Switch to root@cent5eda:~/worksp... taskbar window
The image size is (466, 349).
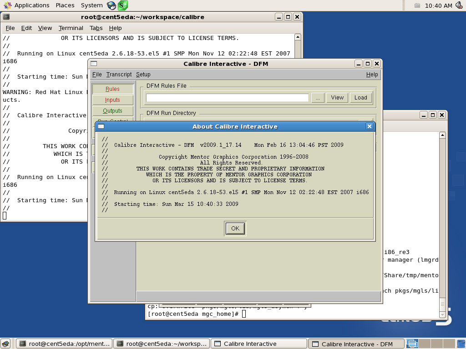162,344
